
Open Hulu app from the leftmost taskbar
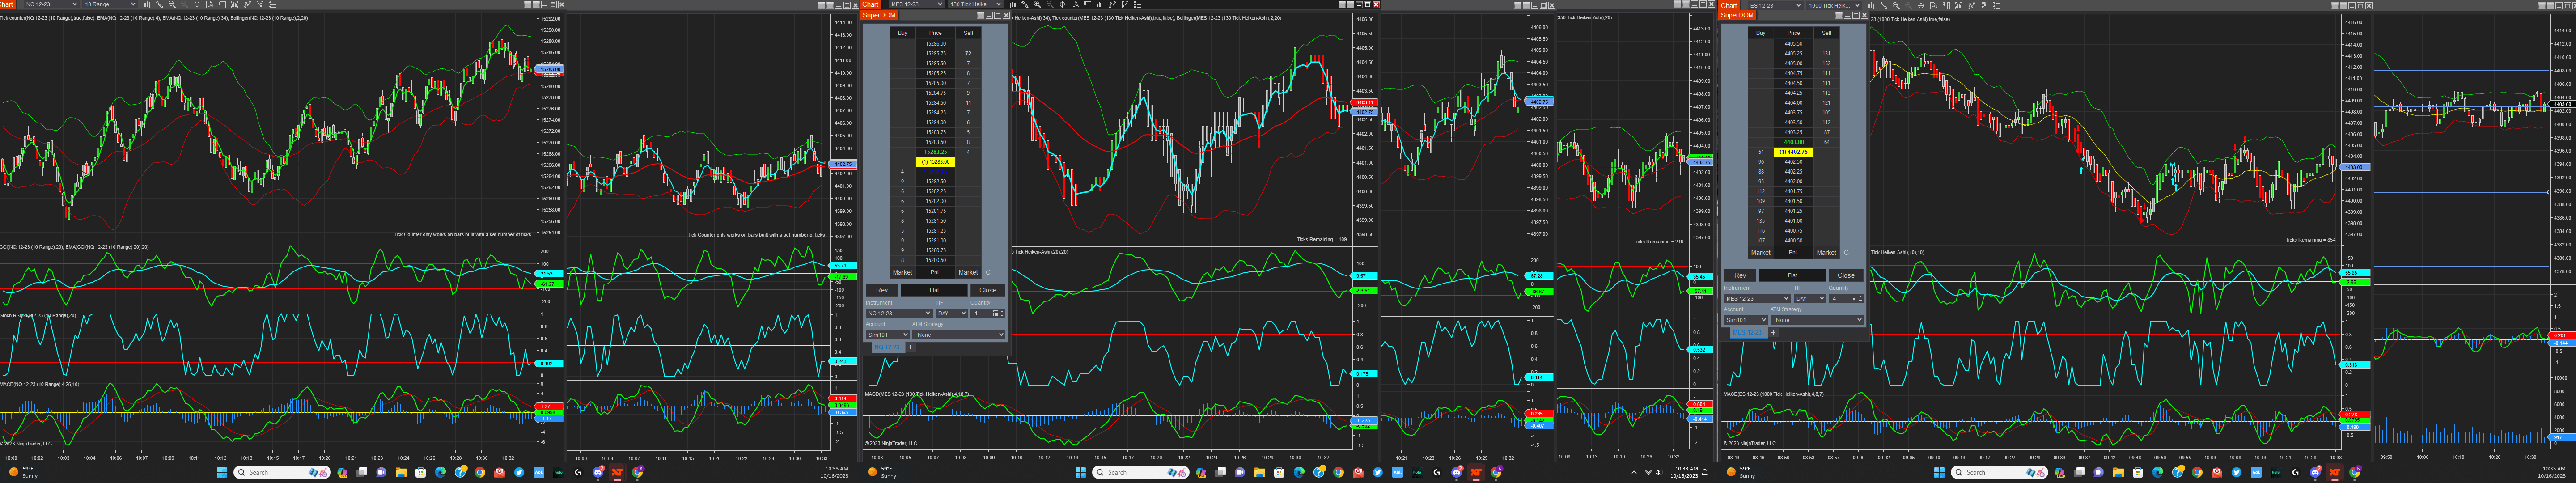click(x=558, y=472)
